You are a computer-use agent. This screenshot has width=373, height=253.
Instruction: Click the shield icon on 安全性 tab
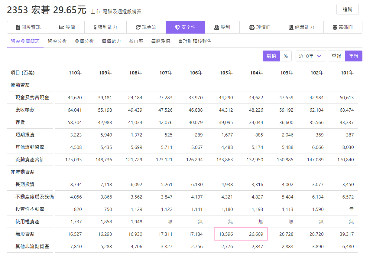[x=177, y=27]
